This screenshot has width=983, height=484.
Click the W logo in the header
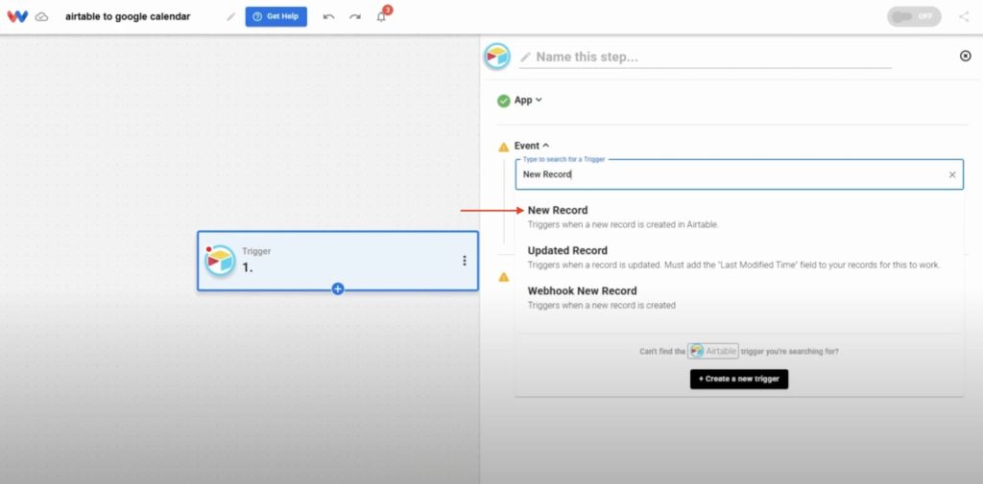17,16
